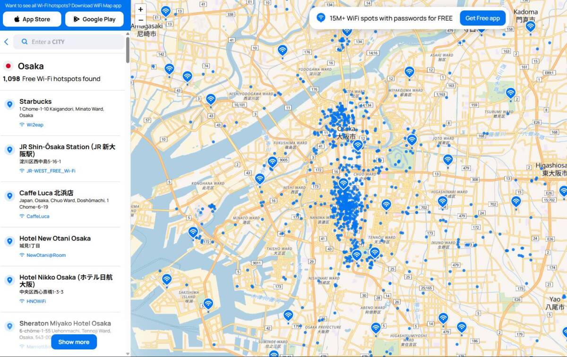Click pin icon beside Hotel New Otani
This screenshot has width=567, height=357.
pos(9,241)
